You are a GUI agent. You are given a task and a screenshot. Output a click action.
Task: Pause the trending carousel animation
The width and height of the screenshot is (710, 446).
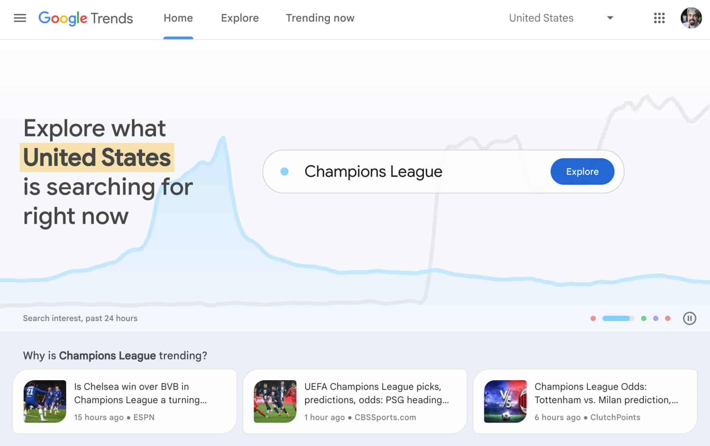tap(689, 318)
